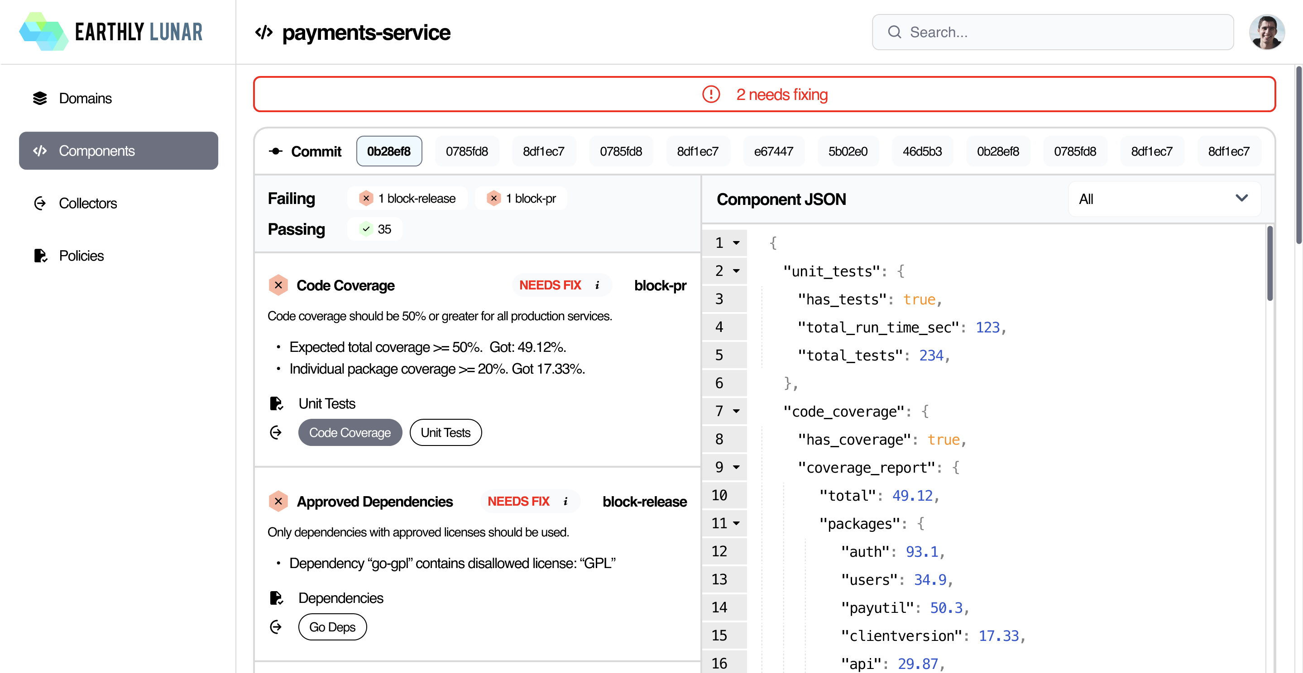Click the policy icon beside Unit Tests

click(x=276, y=403)
